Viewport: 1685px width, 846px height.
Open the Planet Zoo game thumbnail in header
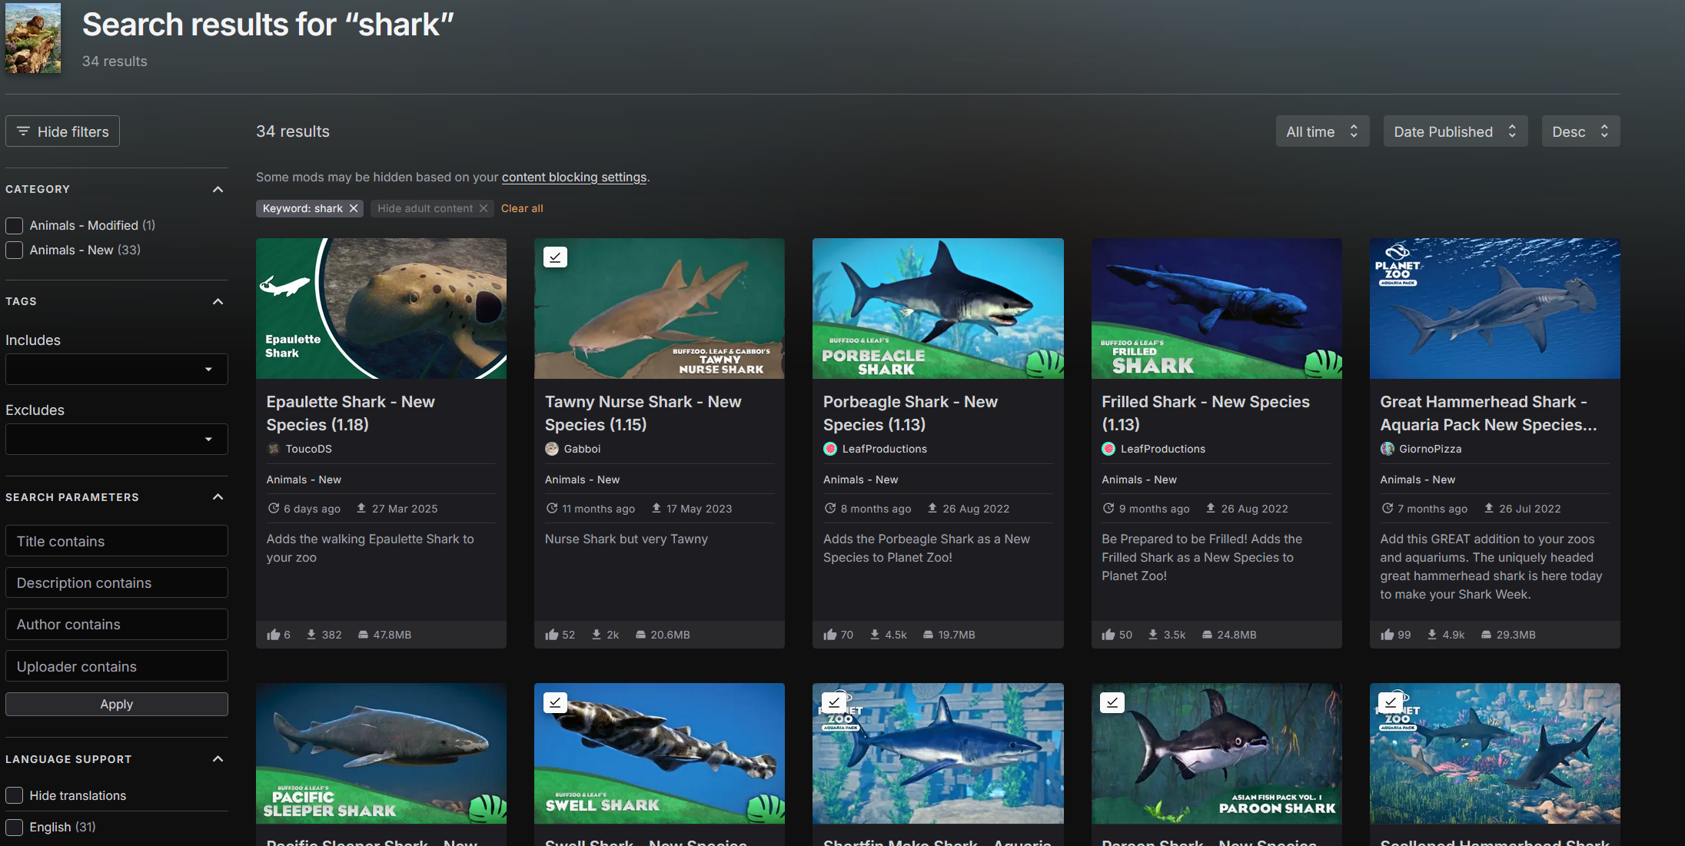[x=33, y=38]
